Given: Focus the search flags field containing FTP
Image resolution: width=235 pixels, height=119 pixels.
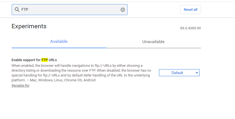Looking at the screenshot, I should click(x=70, y=9).
